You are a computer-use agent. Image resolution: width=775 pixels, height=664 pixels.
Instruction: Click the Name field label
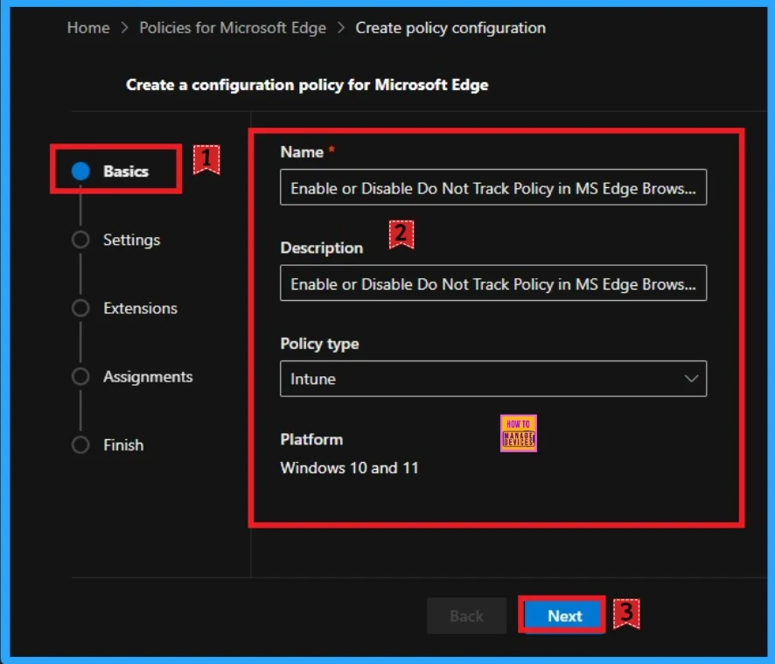(x=302, y=152)
